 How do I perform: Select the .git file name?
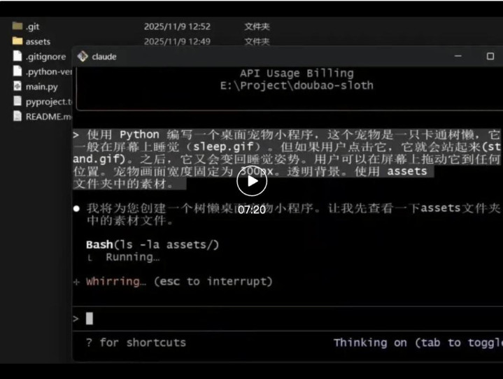coord(32,27)
